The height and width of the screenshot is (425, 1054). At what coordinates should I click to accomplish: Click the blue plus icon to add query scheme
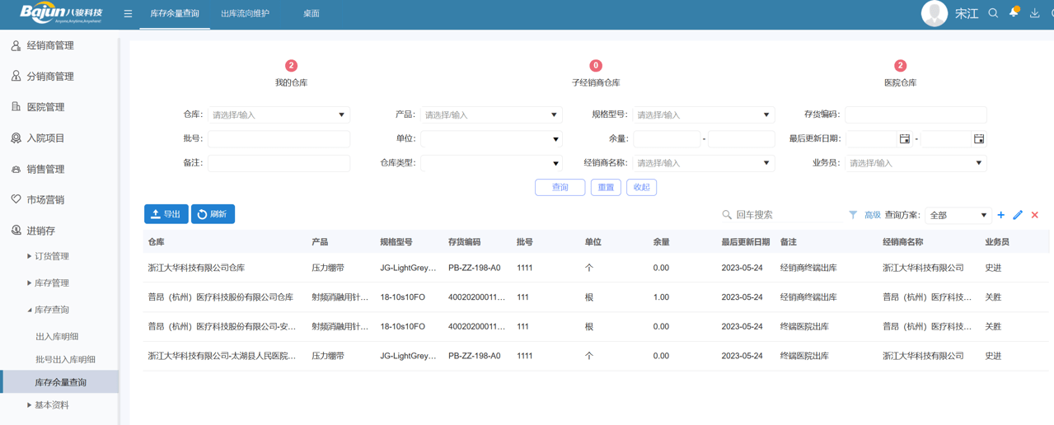tap(1000, 215)
